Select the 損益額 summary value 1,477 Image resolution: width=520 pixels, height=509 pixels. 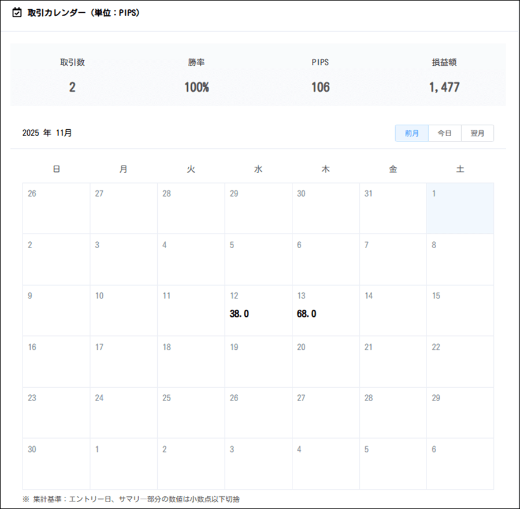[444, 88]
